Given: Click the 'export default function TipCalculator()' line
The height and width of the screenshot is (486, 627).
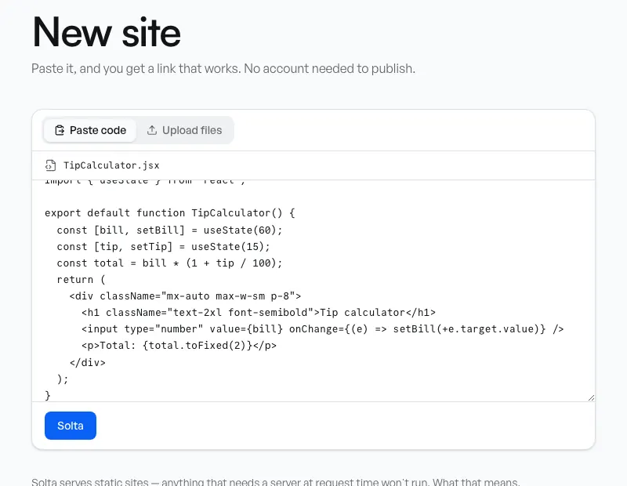Looking at the screenshot, I should 170,212.
